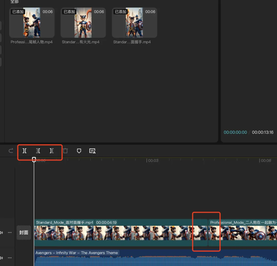This screenshot has width=277, height=266.
Task: Open the audio track's three-dot menu
Action: click(x=10, y=258)
